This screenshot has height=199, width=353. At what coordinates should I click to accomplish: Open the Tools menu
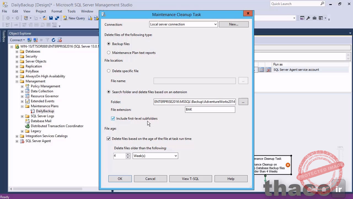click(71, 11)
